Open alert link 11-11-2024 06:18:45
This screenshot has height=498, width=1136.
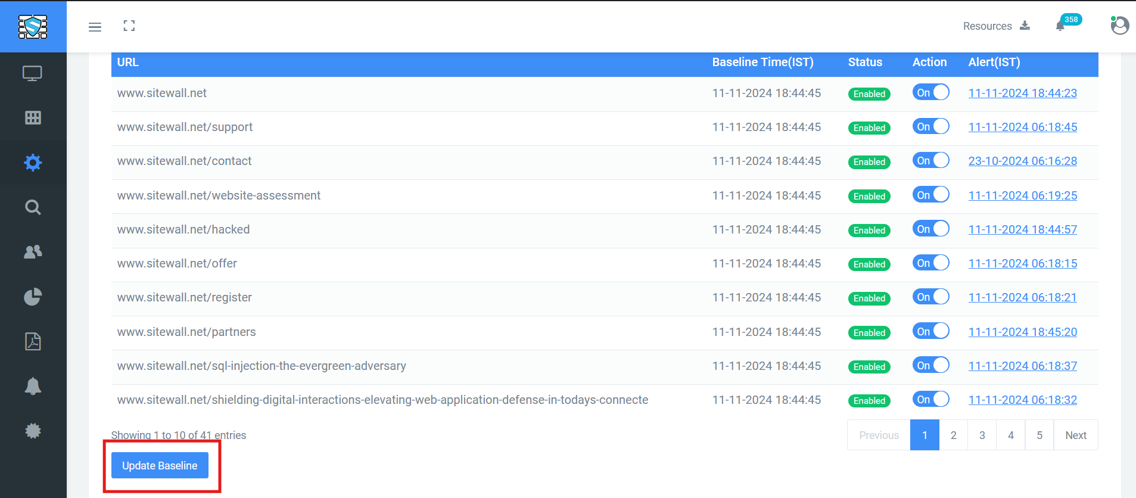1022,127
